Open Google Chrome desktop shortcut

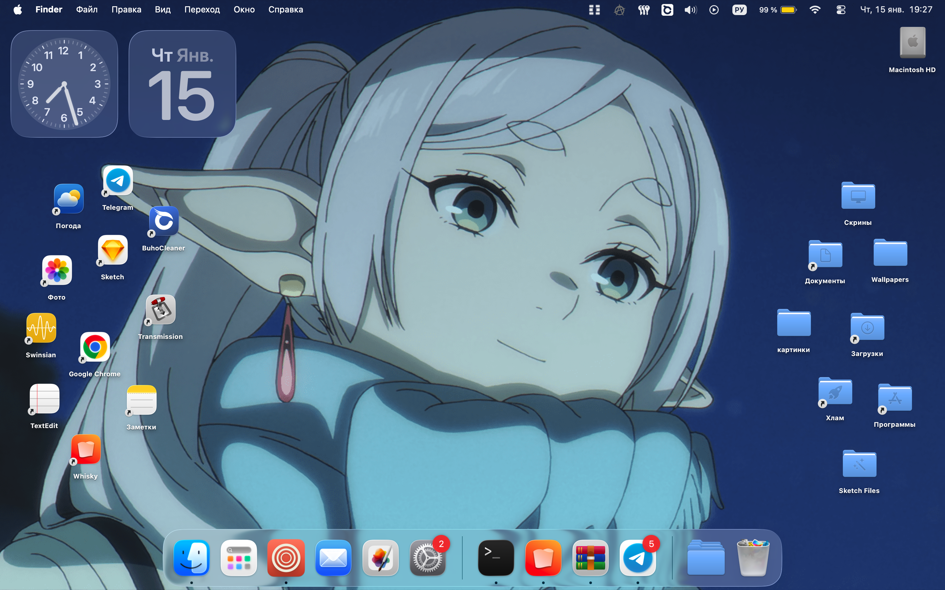tap(95, 347)
